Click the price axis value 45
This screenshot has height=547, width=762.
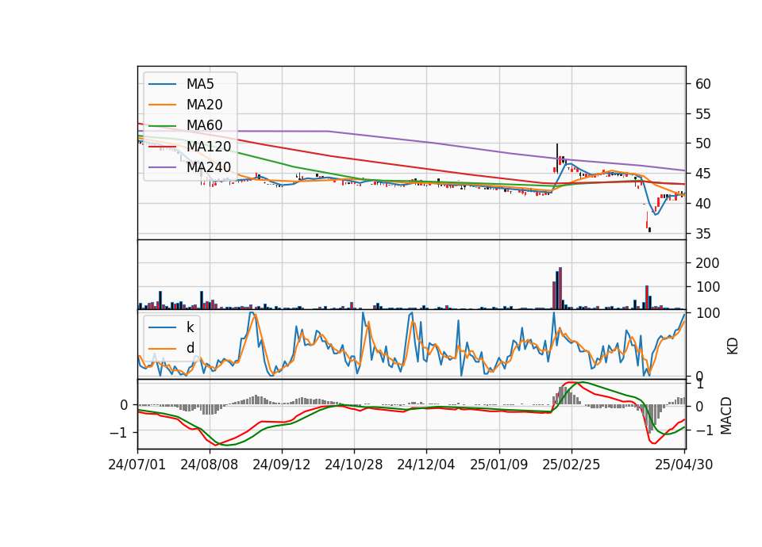(x=703, y=174)
